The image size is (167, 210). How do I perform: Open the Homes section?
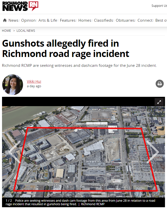85,20
